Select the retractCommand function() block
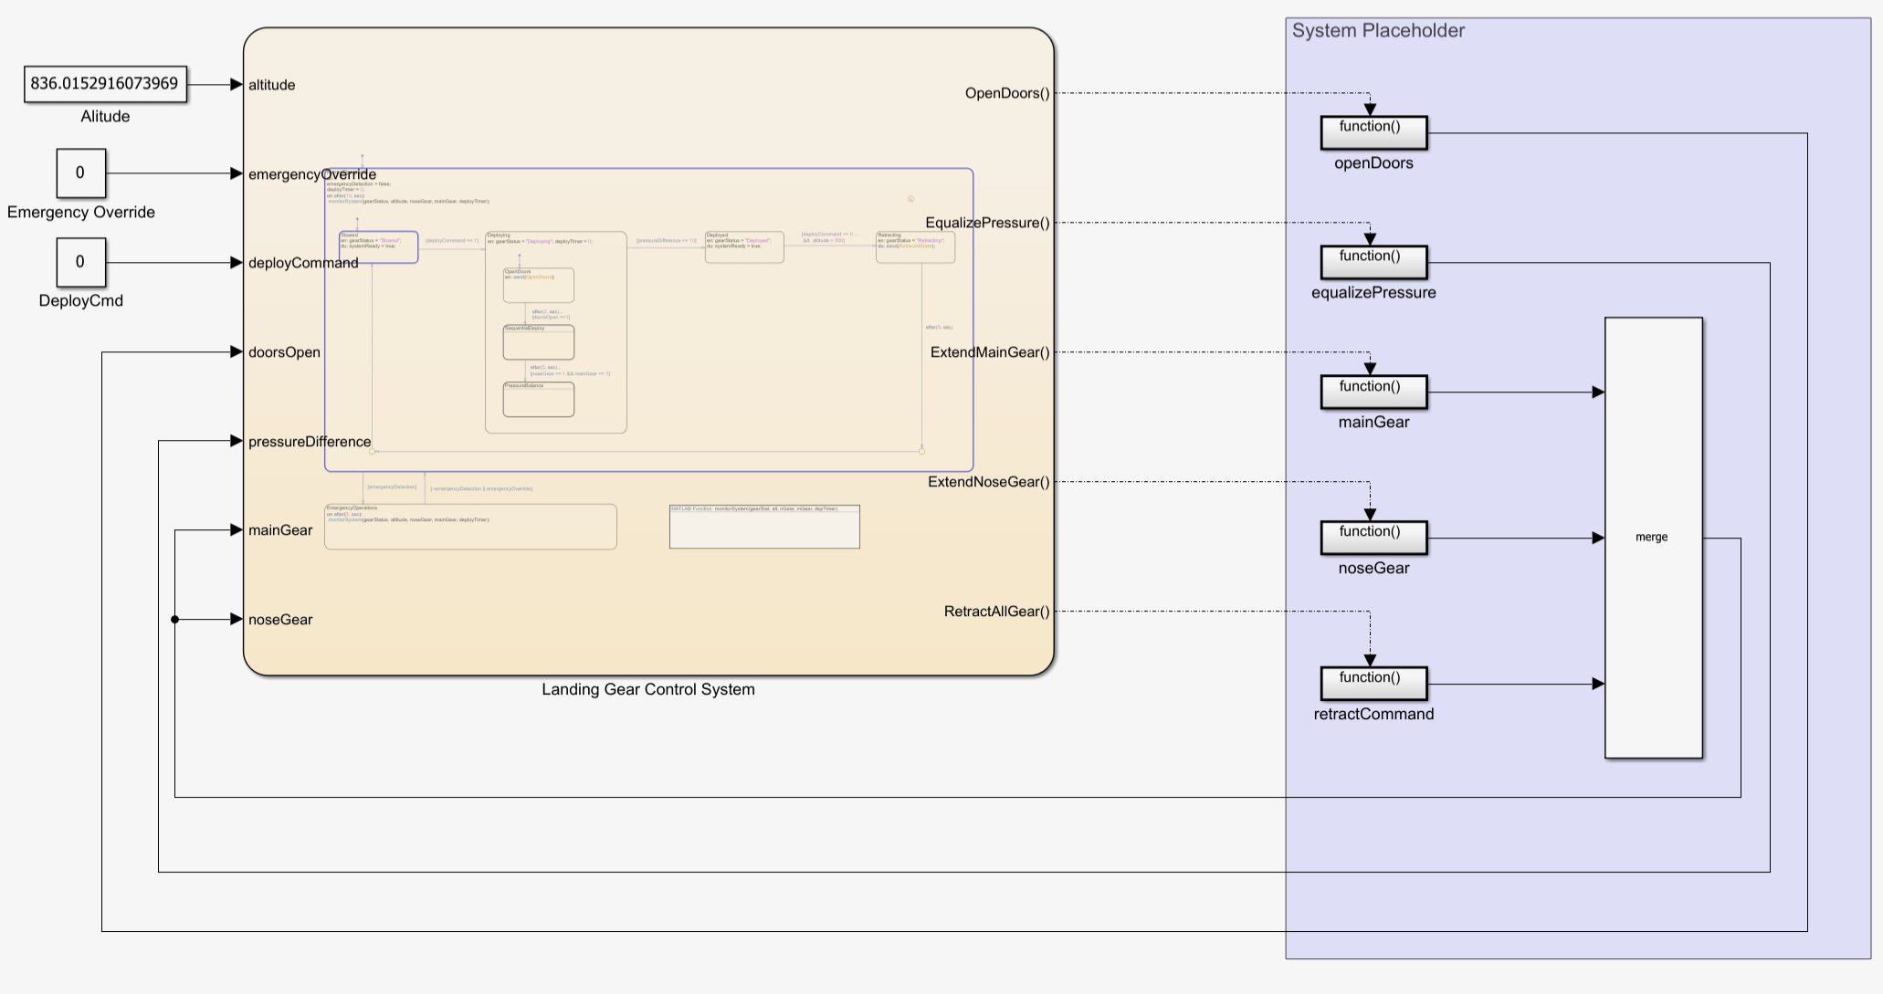This screenshot has height=994, width=1883. pyautogui.click(x=1373, y=684)
